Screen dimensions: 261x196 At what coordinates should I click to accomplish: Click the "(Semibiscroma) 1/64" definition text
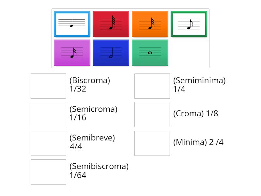click(99, 171)
